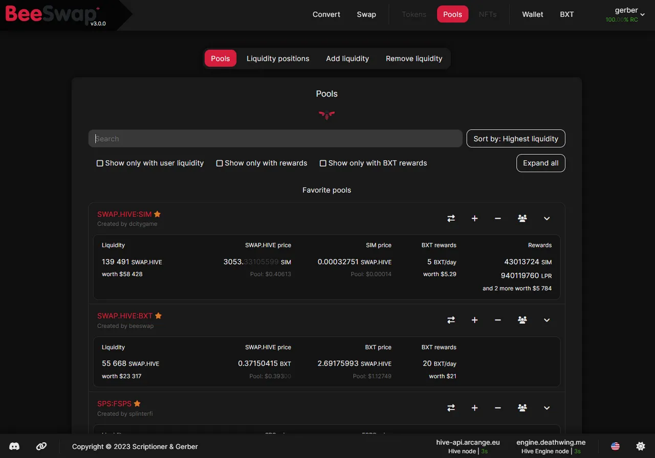Expand the SWAP.HIVE:BXT pool chevron
The height and width of the screenshot is (458, 655).
[x=547, y=320]
